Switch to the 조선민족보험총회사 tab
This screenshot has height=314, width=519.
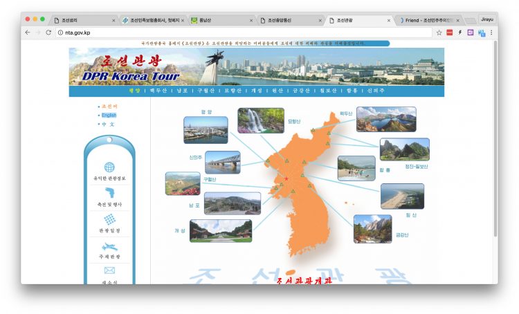pos(153,20)
